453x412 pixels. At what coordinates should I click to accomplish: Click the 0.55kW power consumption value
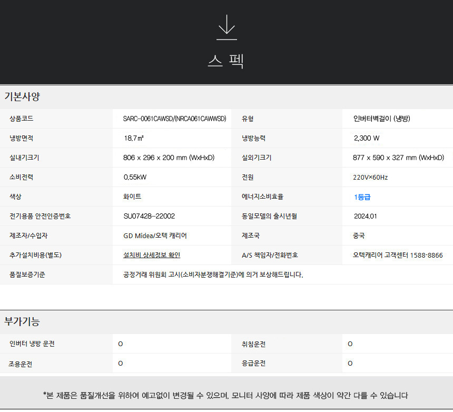(135, 178)
